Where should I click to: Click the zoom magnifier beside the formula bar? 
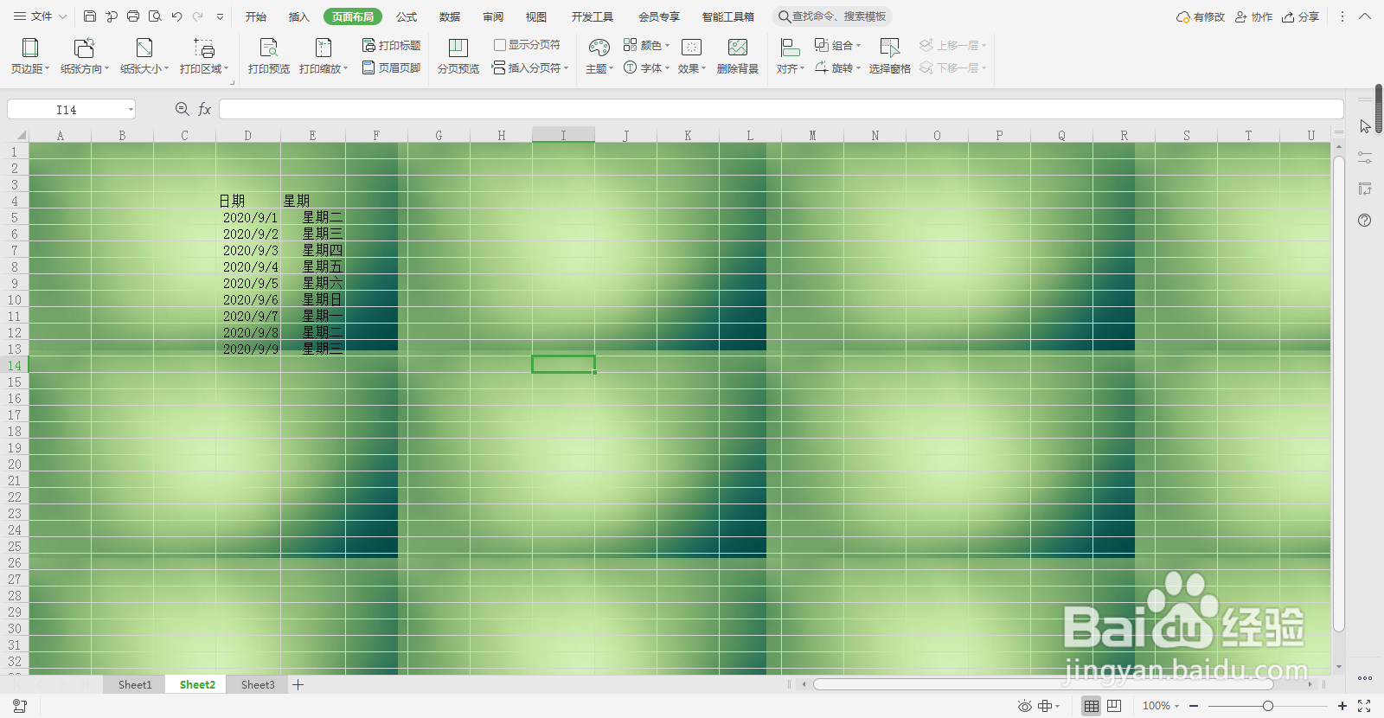[x=183, y=109]
